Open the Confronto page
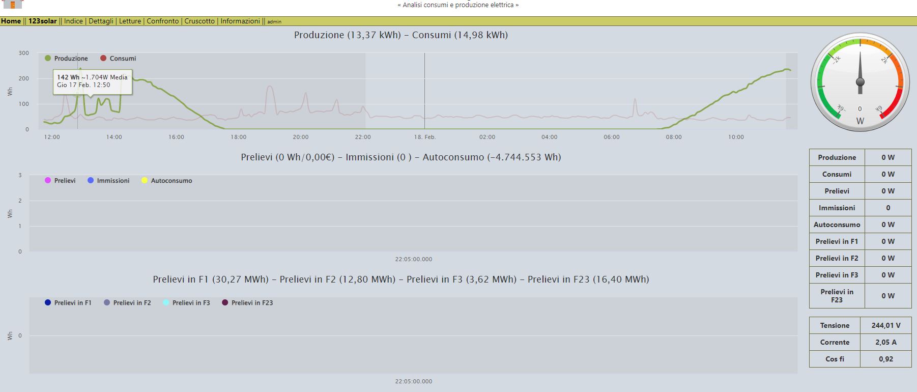 point(163,21)
